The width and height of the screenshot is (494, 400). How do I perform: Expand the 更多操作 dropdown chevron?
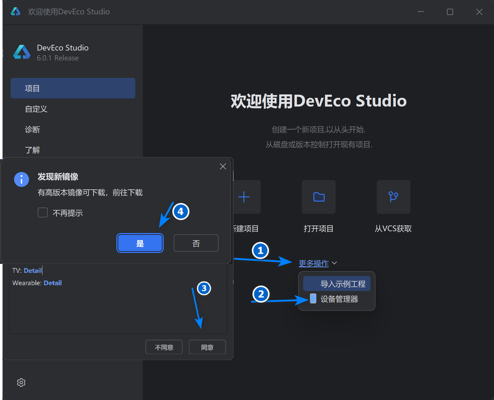pyautogui.click(x=335, y=263)
